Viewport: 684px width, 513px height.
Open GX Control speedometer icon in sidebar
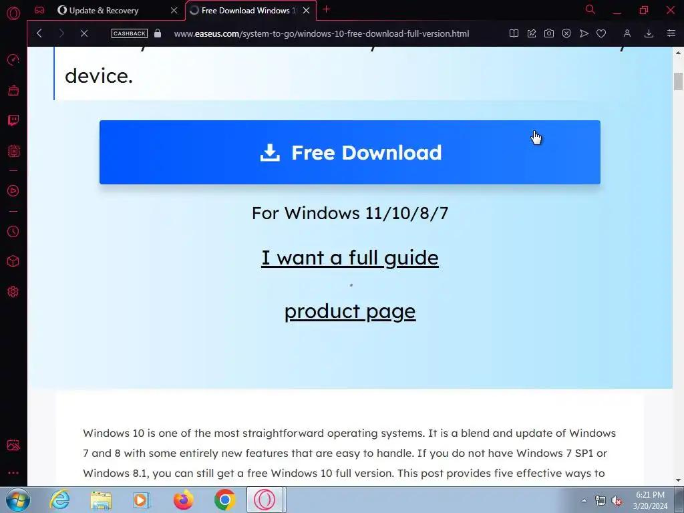[x=13, y=59]
